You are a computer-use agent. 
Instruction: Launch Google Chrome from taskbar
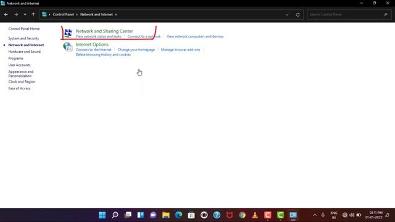point(242,215)
